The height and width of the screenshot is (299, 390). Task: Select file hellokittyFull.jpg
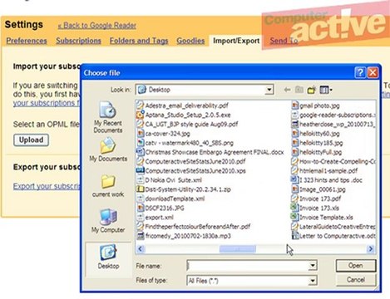tap(317, 152)
